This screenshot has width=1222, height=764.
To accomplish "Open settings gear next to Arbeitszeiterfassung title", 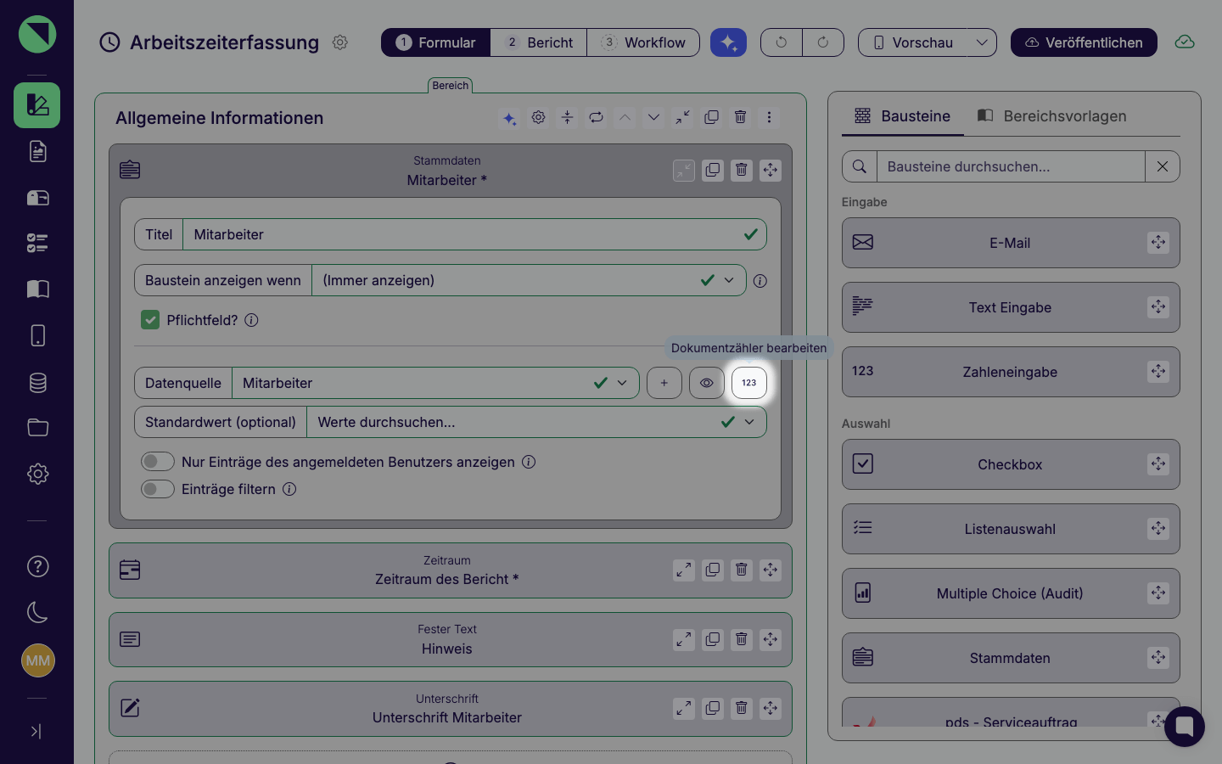I will tap(340, 42).
